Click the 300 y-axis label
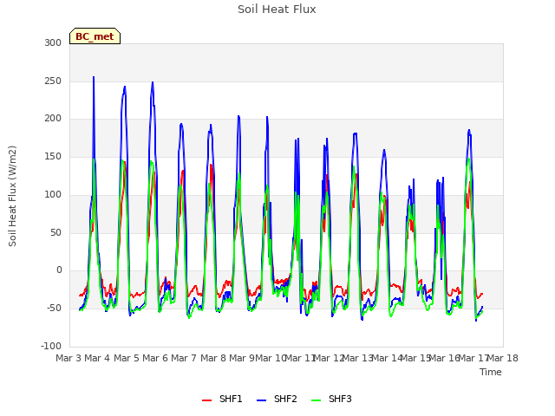The image size is (555, 416). click(53, 42)
